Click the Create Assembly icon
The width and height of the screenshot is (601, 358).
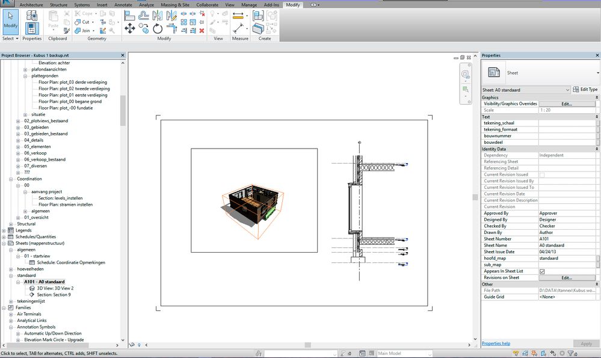click(x=258, y=16)
